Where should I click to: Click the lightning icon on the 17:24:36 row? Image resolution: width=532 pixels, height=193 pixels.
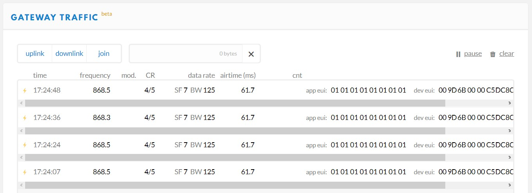25,118
